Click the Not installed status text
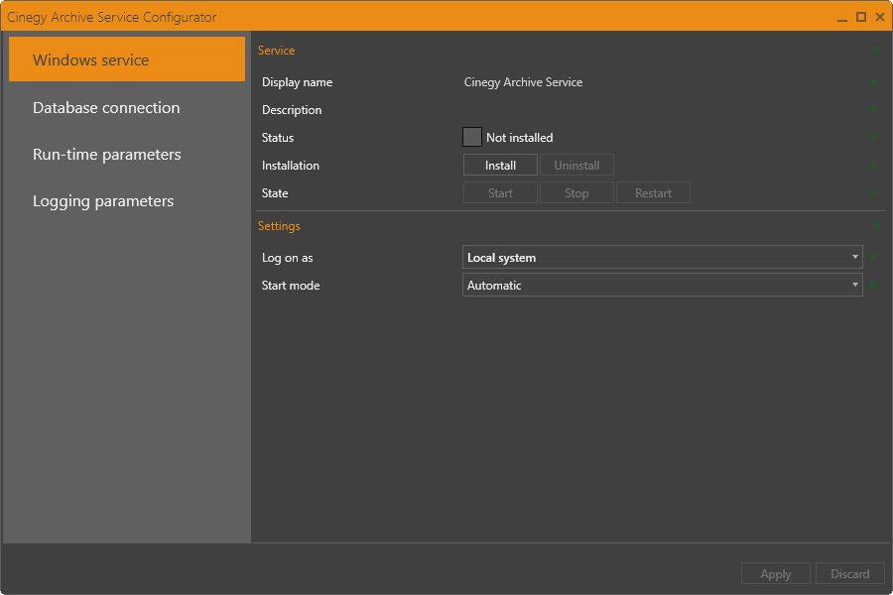Viewport: 893px width, 595px height. click(x=519, y=137)
